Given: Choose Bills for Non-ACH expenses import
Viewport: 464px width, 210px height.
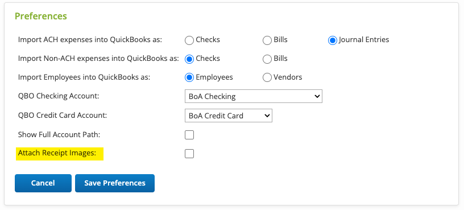Looking at the screenshot, I should point(267,59).
